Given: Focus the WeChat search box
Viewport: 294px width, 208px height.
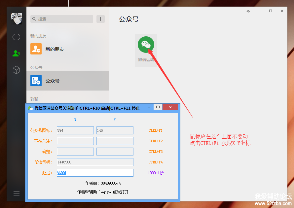Looking at the screenshot, I should [62, 19].
